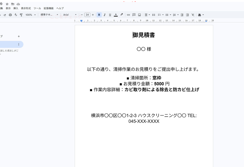Click the insert image icon
Viewport: 244px width, 167px height.
[139, 15]
